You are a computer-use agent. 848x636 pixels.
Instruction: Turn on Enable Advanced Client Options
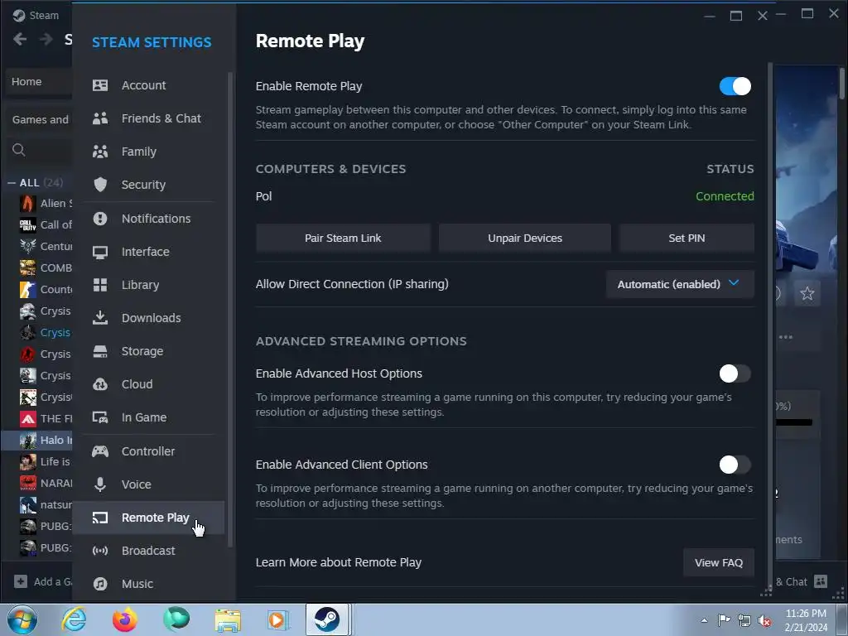point(735,465)
